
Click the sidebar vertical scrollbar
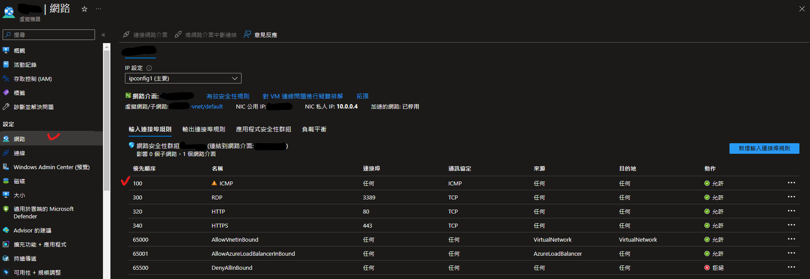pos(106,121)
